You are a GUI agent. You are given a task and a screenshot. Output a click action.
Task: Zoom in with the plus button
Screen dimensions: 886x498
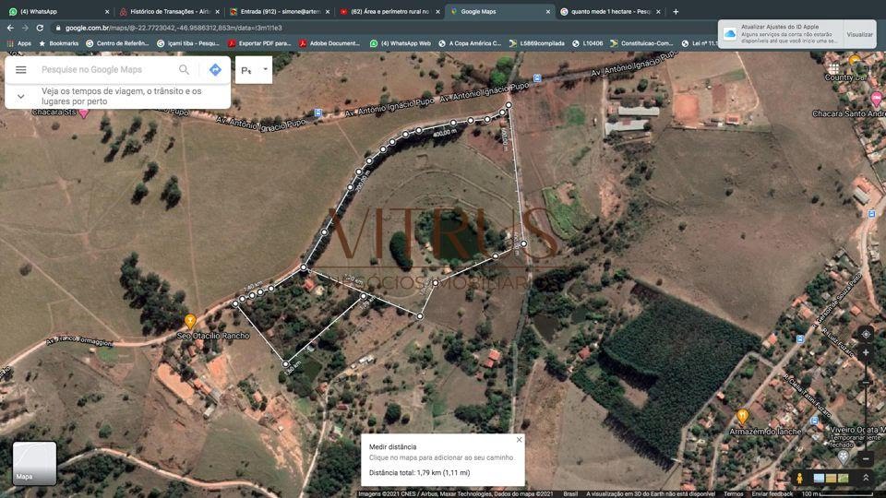(x=866, y=353)
